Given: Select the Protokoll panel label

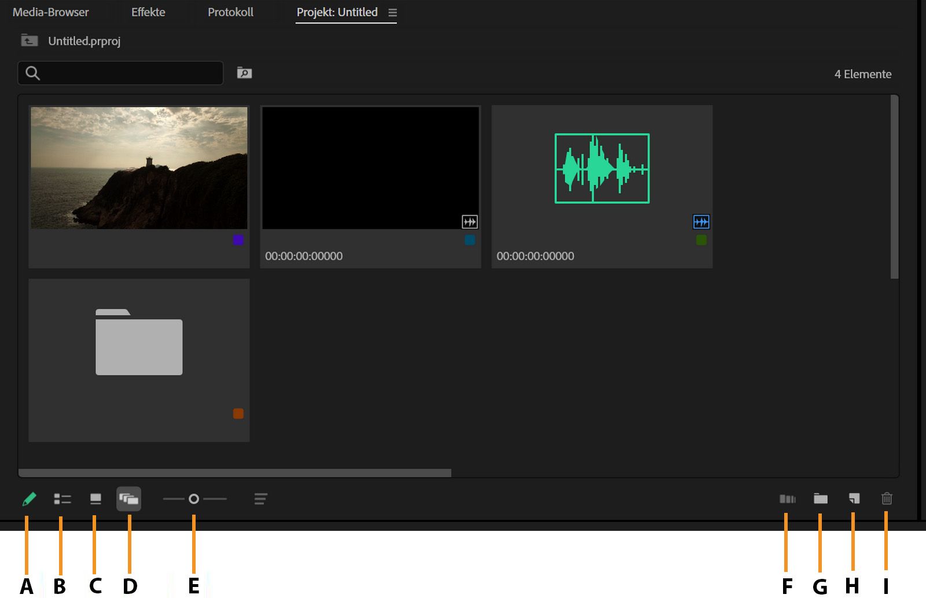Looking at the screenshot, I should pos(231,12).
